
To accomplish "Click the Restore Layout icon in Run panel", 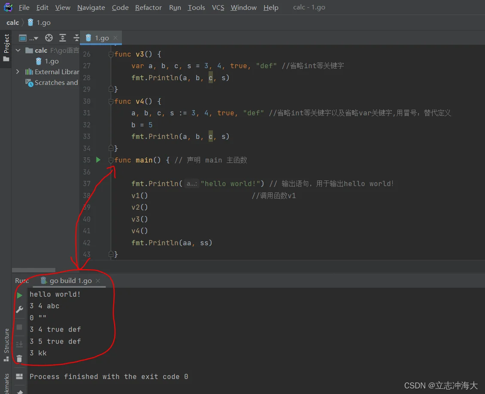I will point(19,376).
